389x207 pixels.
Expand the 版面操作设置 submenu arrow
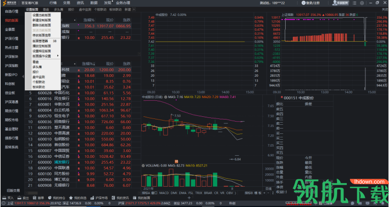coord(58,56)
